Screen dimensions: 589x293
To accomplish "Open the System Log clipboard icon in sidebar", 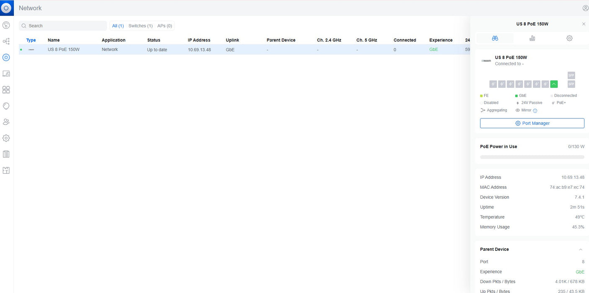I will [x=6, y=154].
